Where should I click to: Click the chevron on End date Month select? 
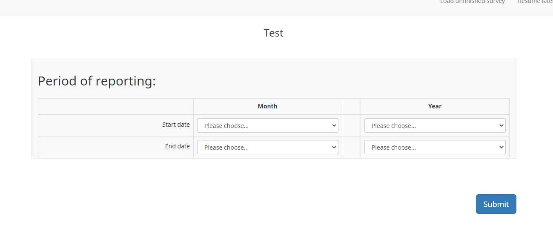point(334,148)
